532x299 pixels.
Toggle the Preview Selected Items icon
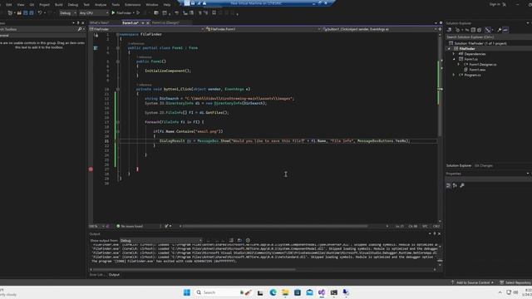505,30
